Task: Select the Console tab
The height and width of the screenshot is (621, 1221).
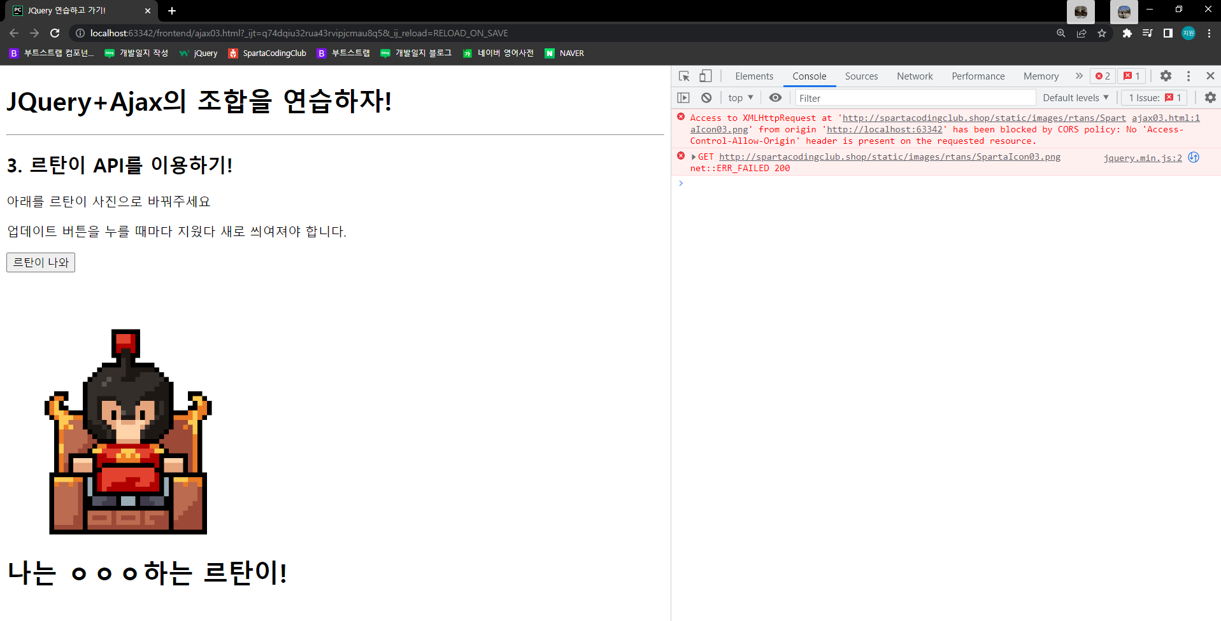Action: [x=809, y=76]
